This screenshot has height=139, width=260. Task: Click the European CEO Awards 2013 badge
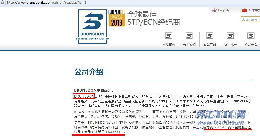click(x=117, y=18)
